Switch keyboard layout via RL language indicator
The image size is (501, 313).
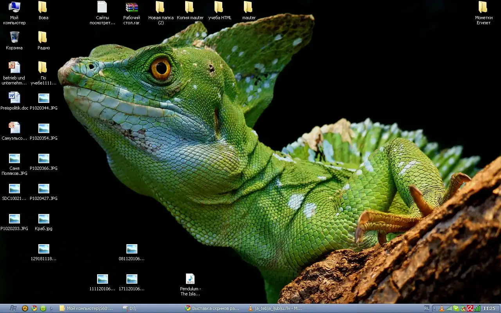point(427,308)
